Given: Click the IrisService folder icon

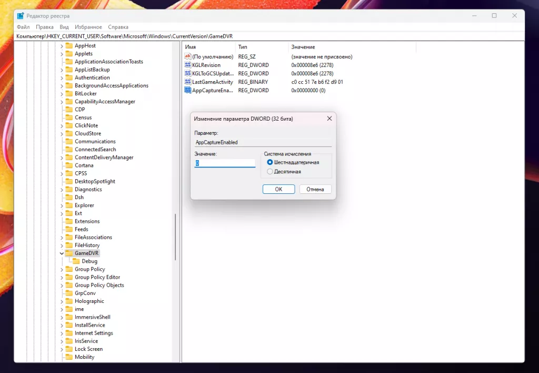Looking at the screenshot, I should [x=69, y=341].
